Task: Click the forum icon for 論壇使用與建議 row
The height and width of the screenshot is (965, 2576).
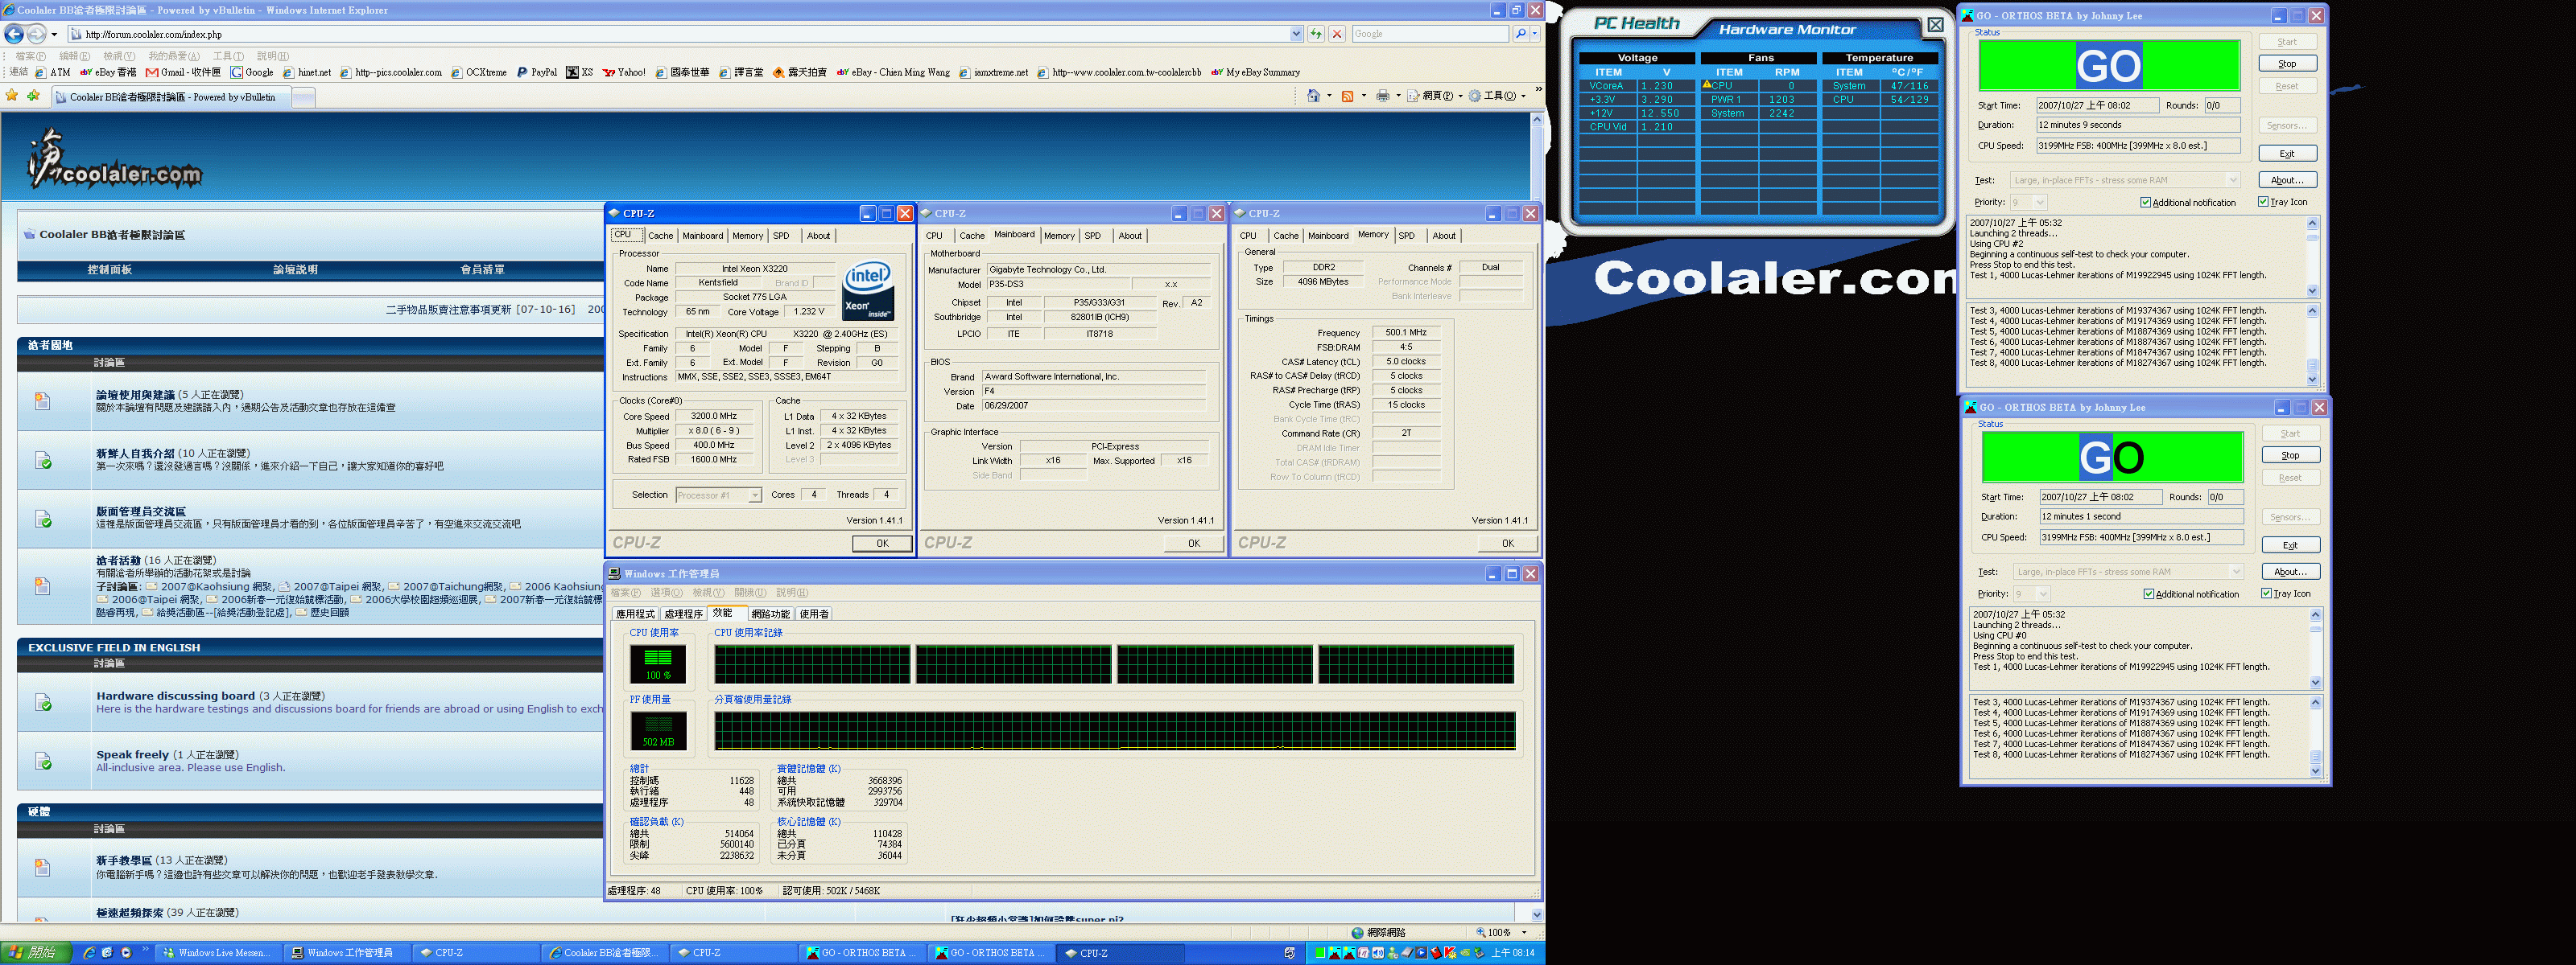Action: [42, 400]
